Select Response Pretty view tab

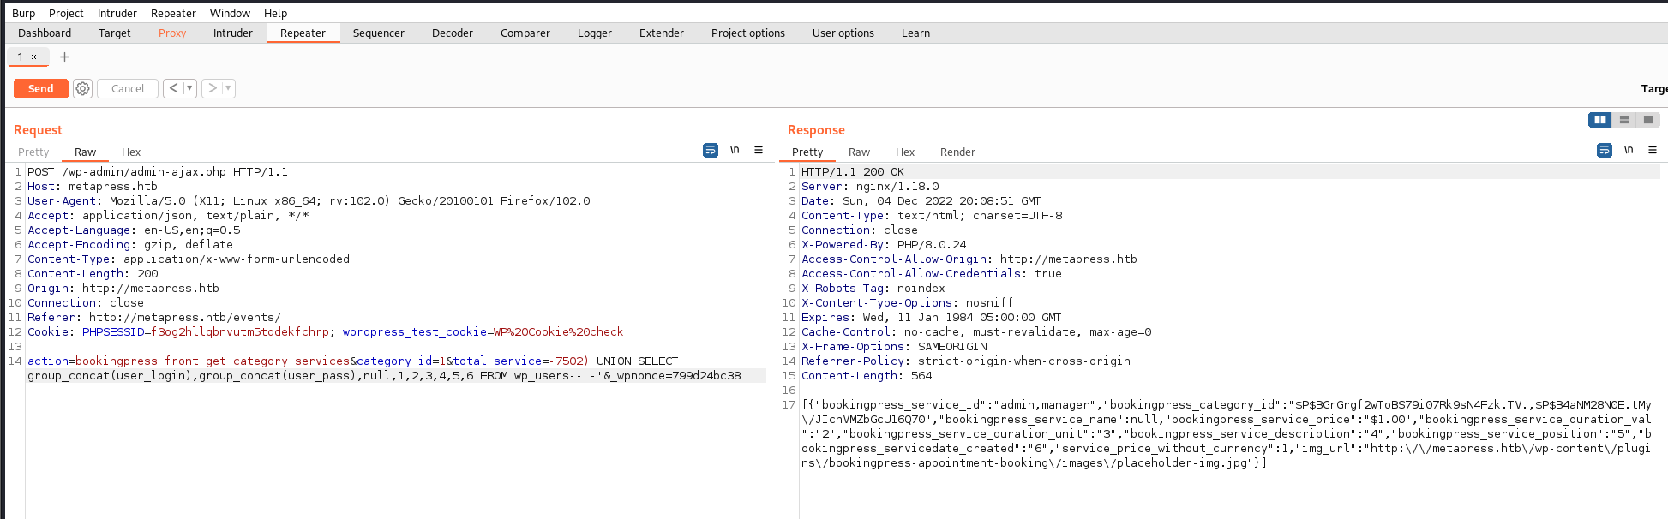(807, 152)
